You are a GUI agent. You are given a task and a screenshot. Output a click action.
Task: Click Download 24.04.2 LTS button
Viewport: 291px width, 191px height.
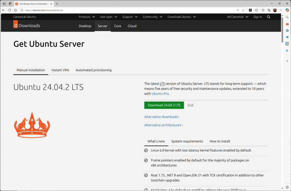(164, 105)
